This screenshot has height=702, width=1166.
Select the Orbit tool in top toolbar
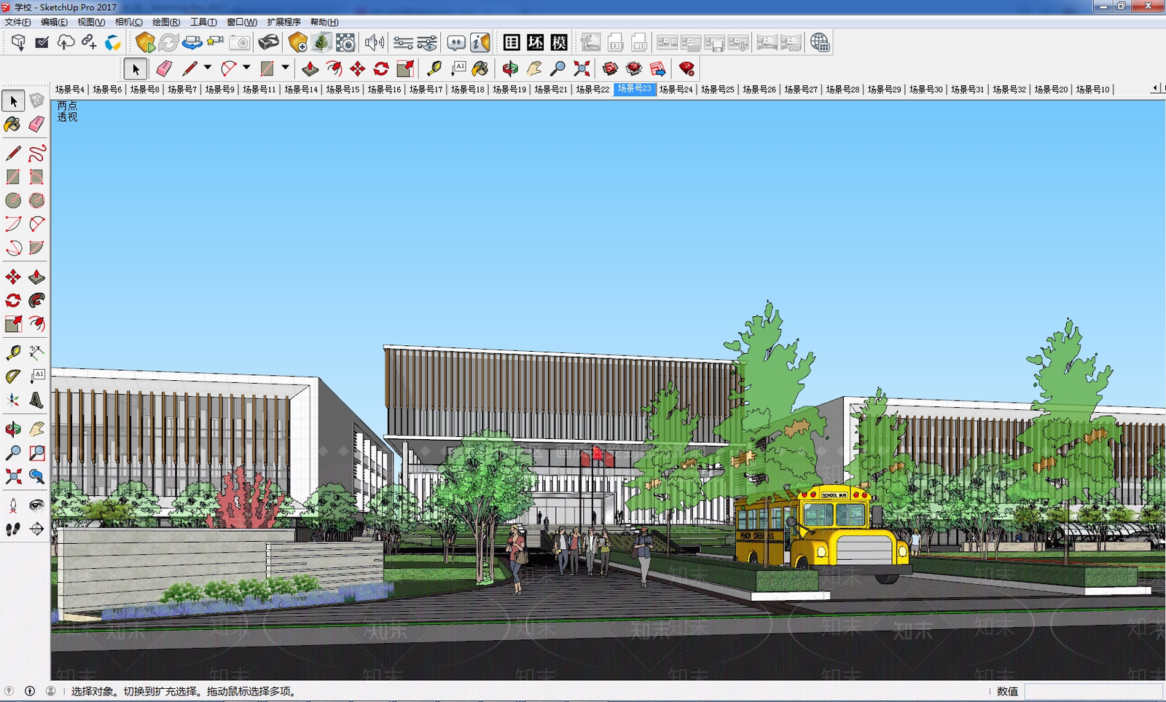point(510,68)
